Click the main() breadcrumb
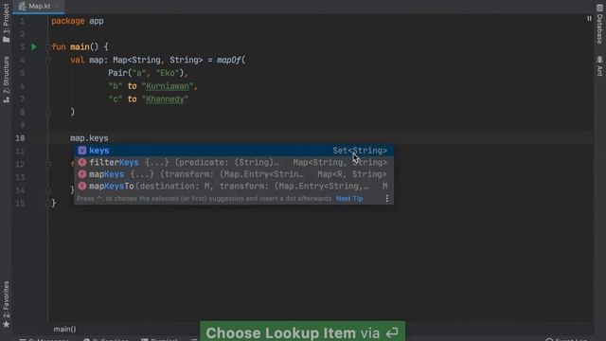The image size is (606, 341). [x=65, y=329]
